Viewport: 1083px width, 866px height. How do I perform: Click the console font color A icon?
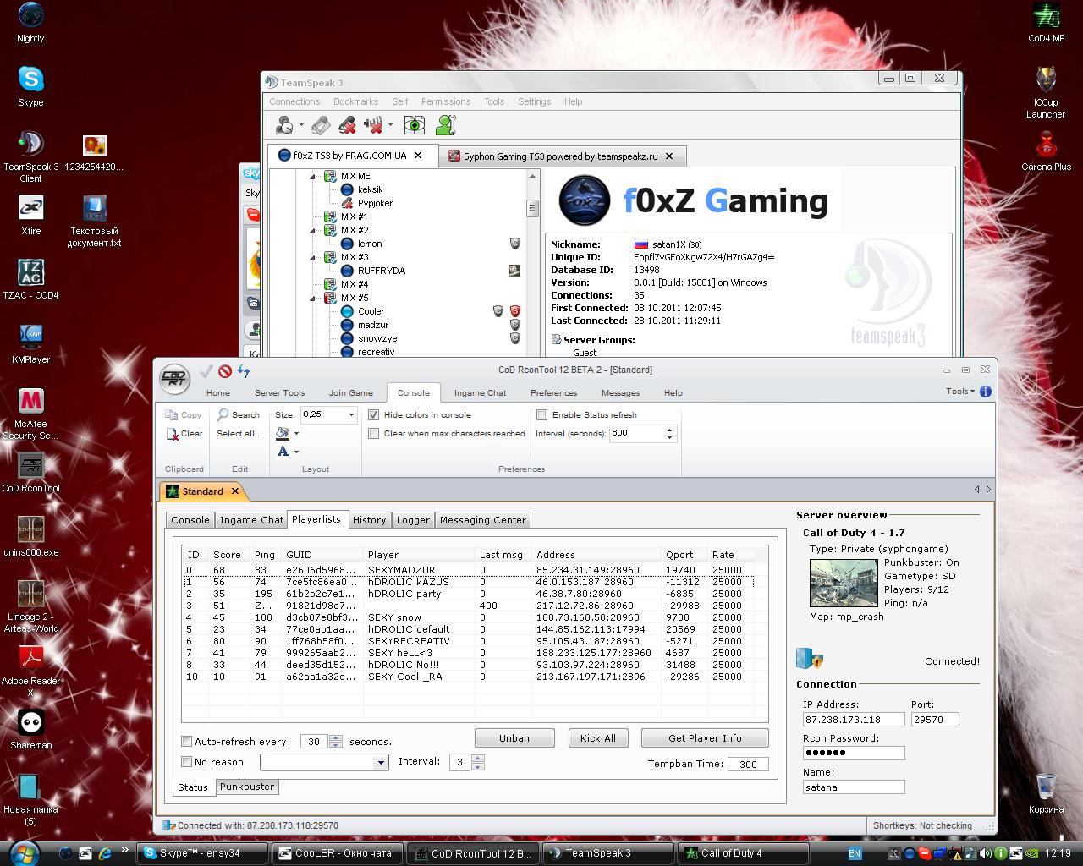point(283,452)
